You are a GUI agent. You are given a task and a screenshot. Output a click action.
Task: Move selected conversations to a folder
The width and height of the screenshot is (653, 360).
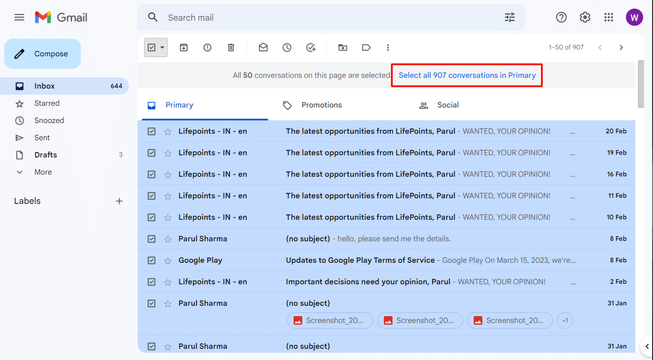click(343, 47)
